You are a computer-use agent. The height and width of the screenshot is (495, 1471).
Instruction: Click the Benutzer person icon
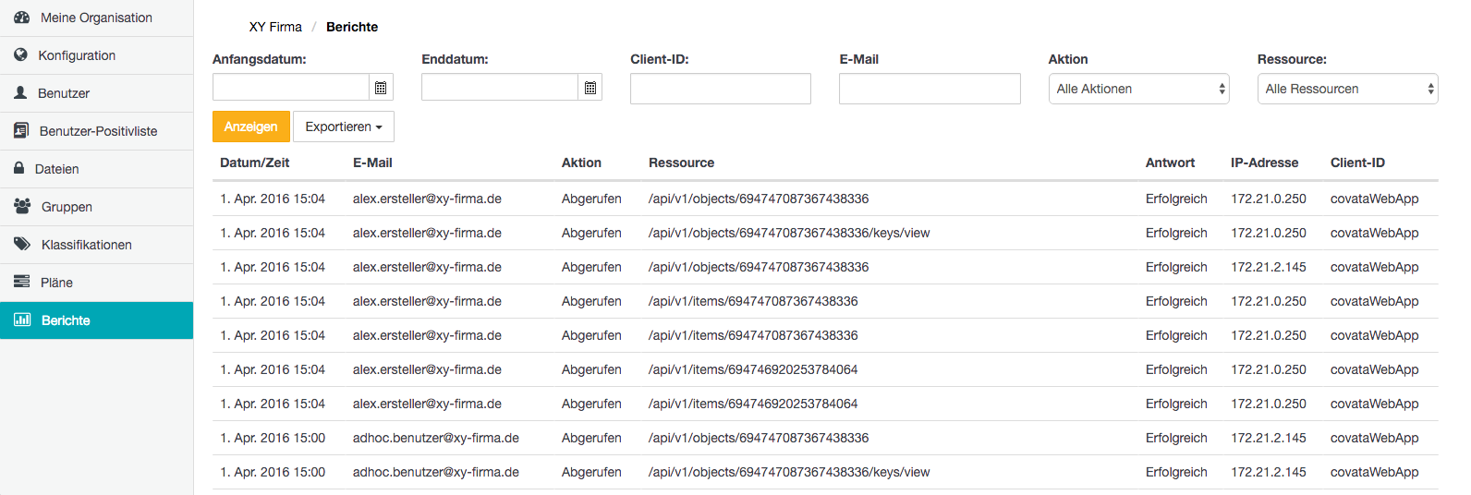click(20, 93)
